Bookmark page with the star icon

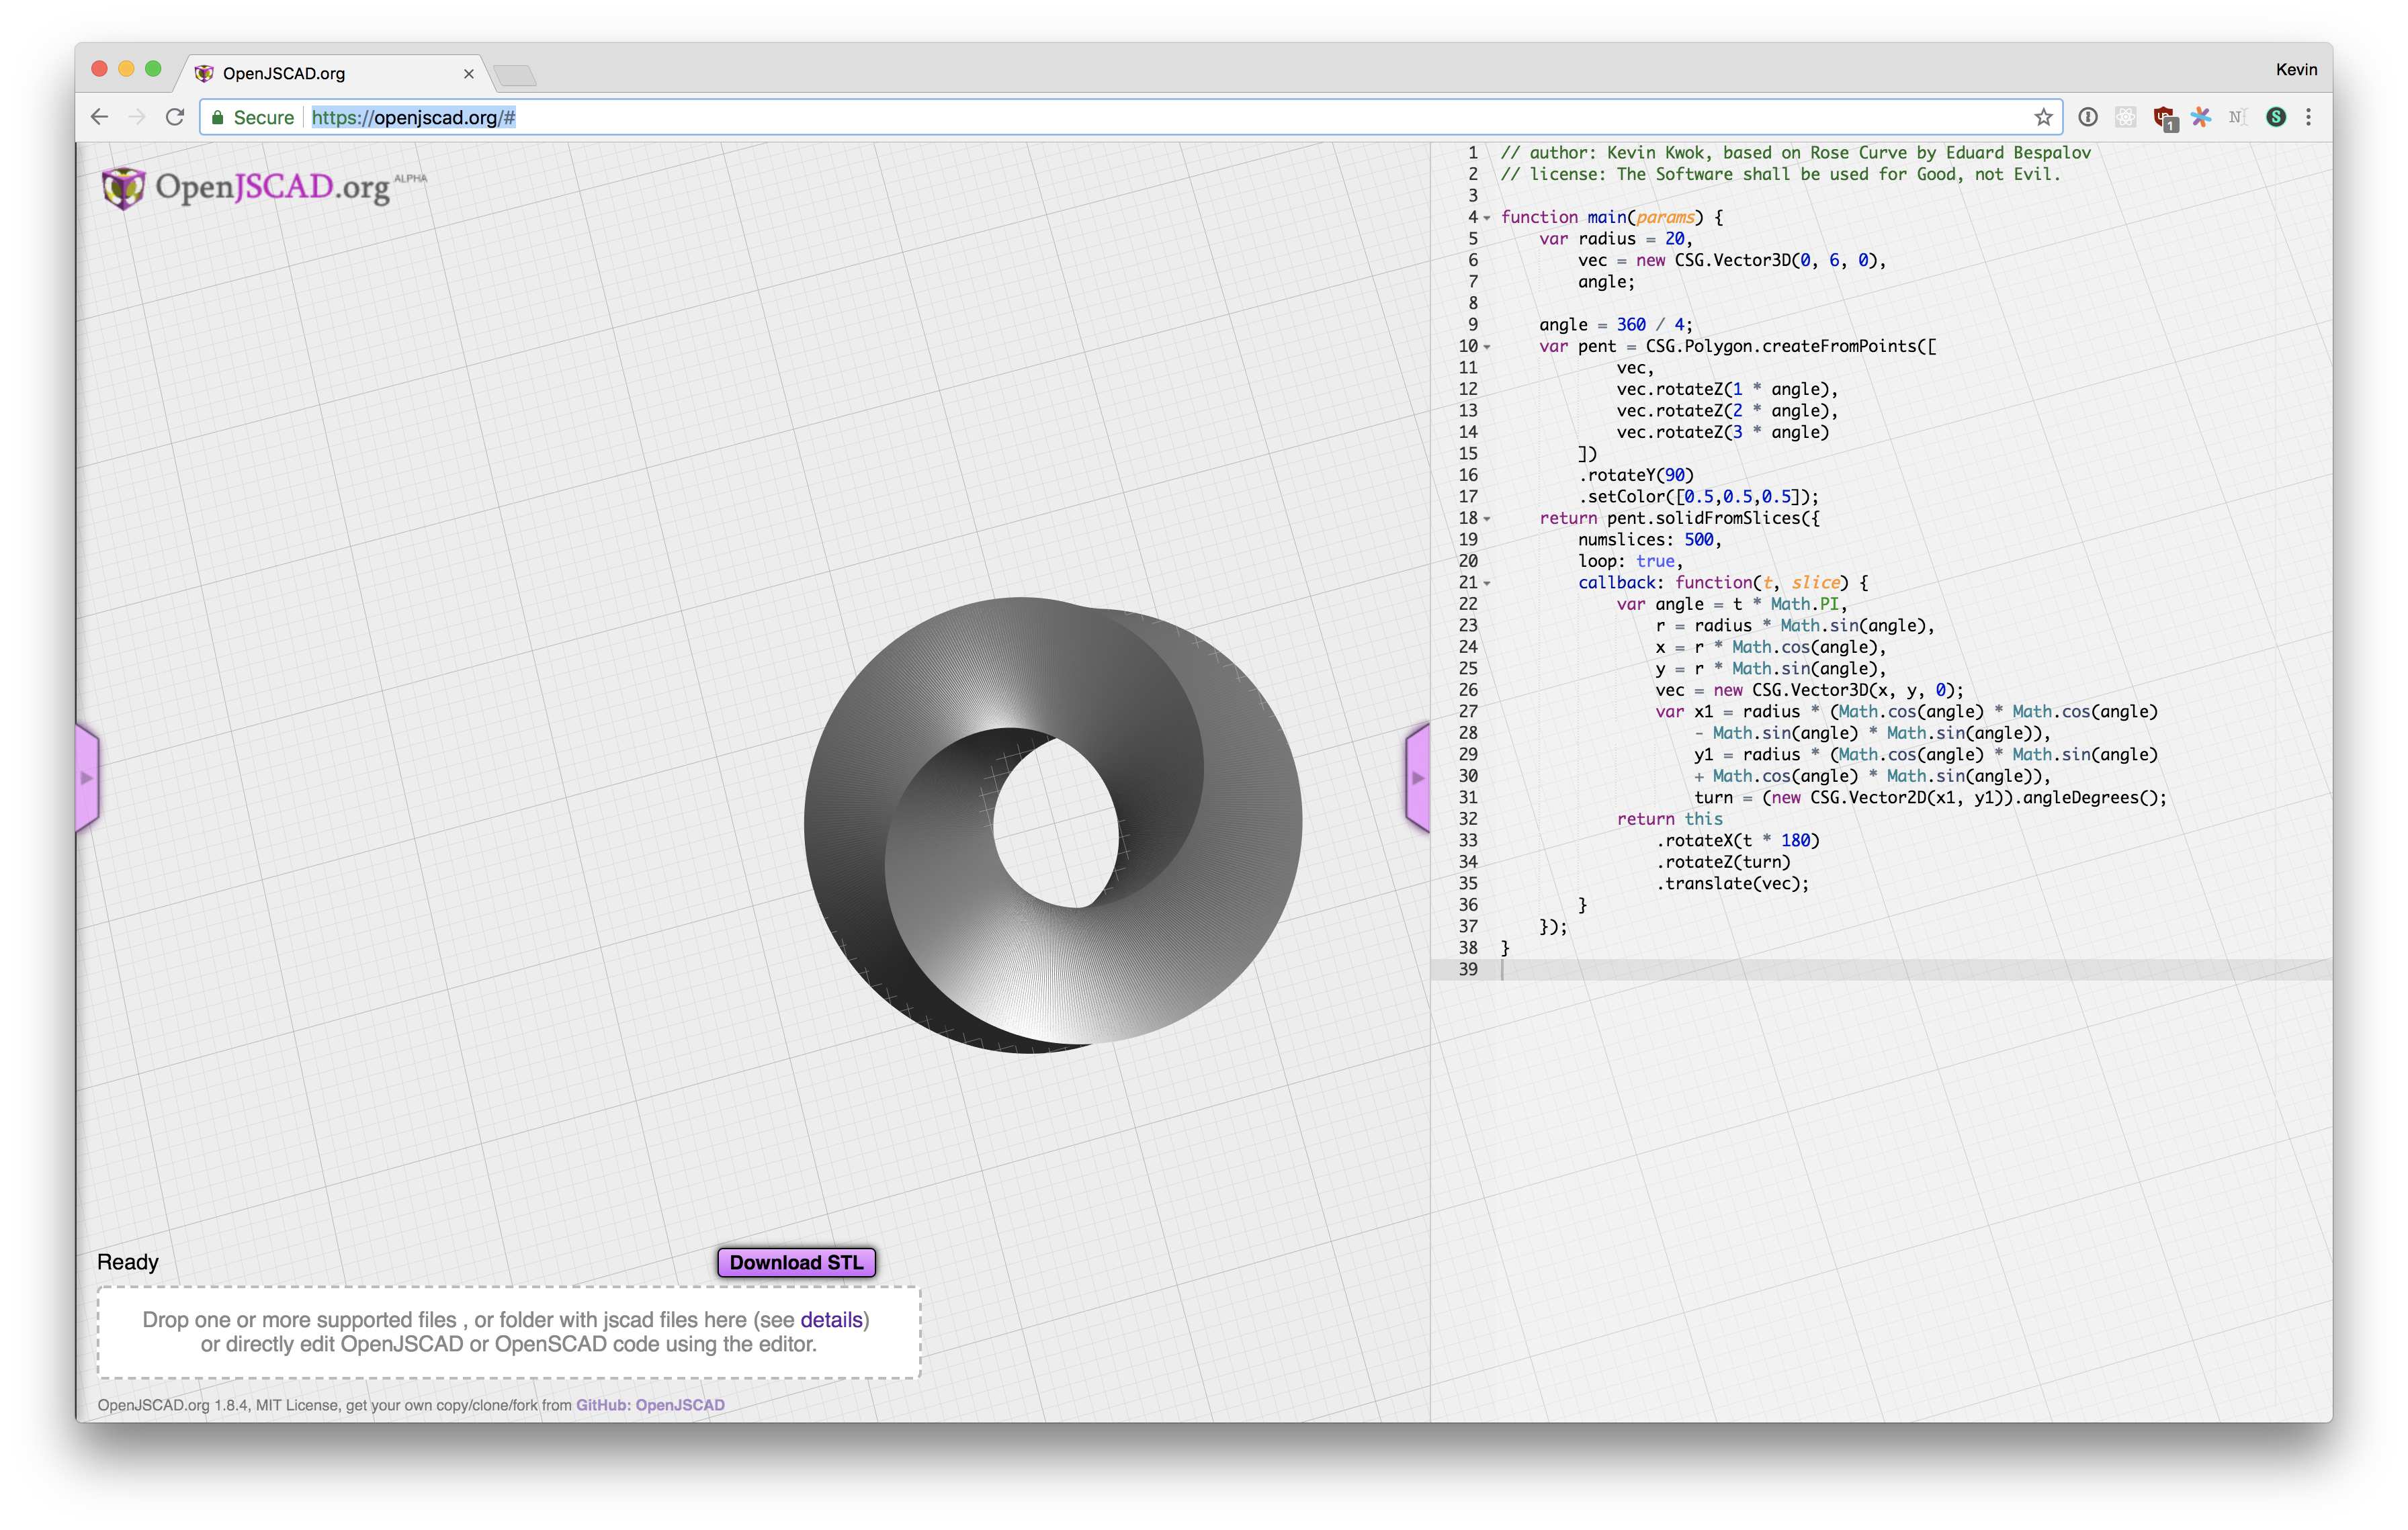(2043, 117)
